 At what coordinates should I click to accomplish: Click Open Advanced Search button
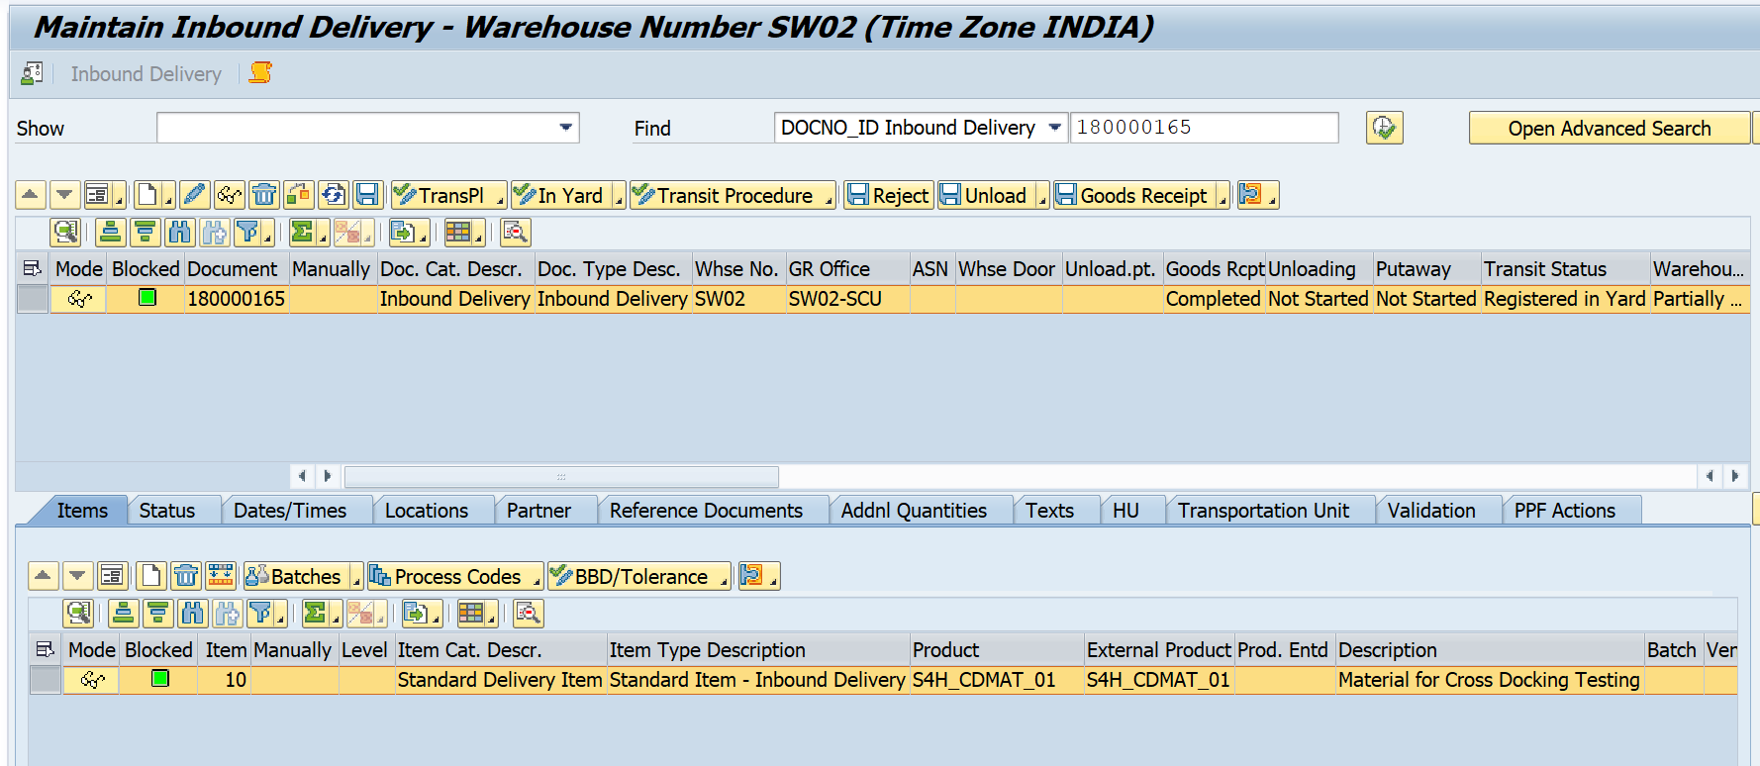pyautogui.click(x=1610, y=129)
